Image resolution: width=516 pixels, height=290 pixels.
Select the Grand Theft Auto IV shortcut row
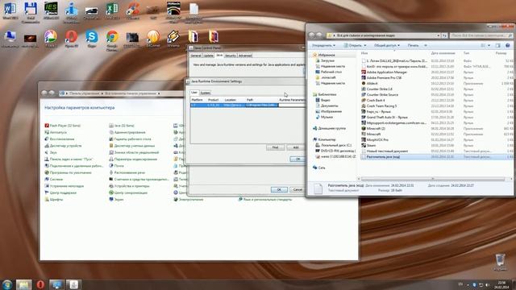[436, 118]
